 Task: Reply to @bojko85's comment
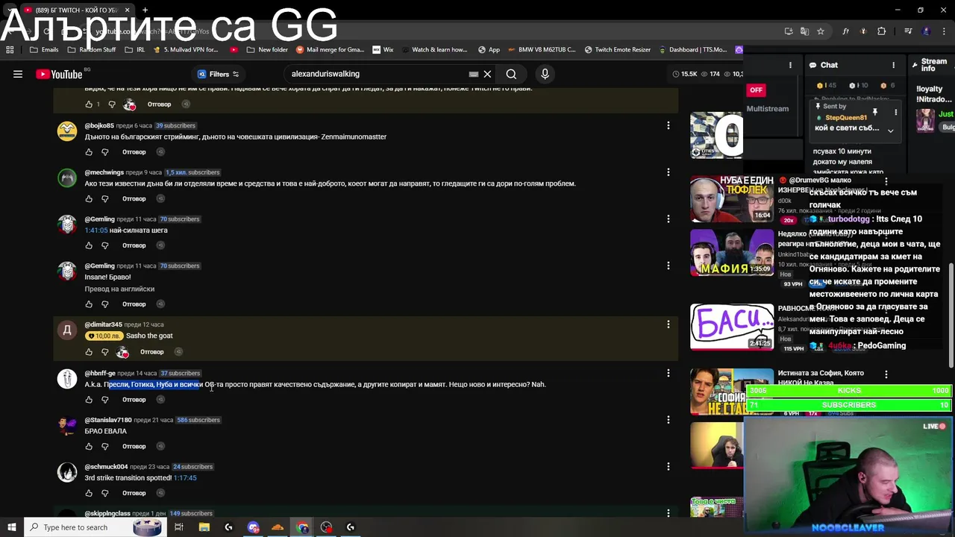pos(134,152)
